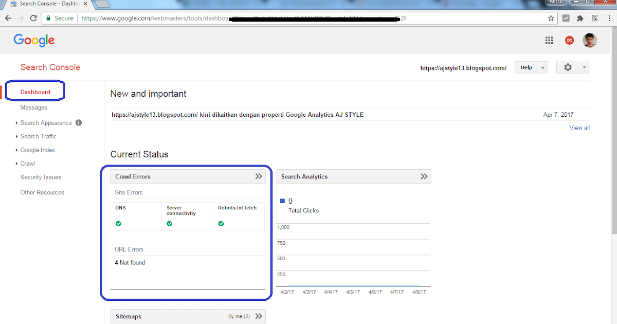Open the Search Analytics panel header
Viewport: 617px width, 324px height.
[354, 176]
